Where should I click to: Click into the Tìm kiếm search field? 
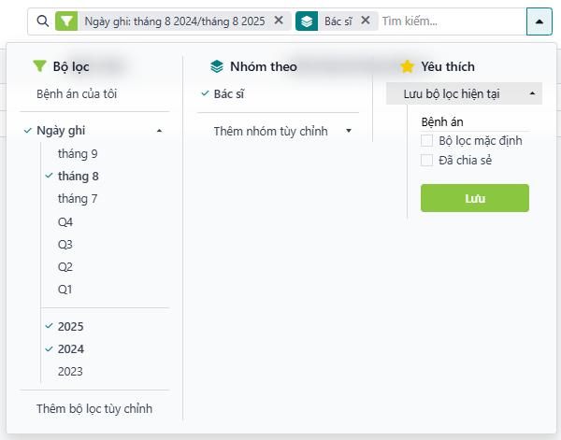pyautogui.click(x=449, y=21)
